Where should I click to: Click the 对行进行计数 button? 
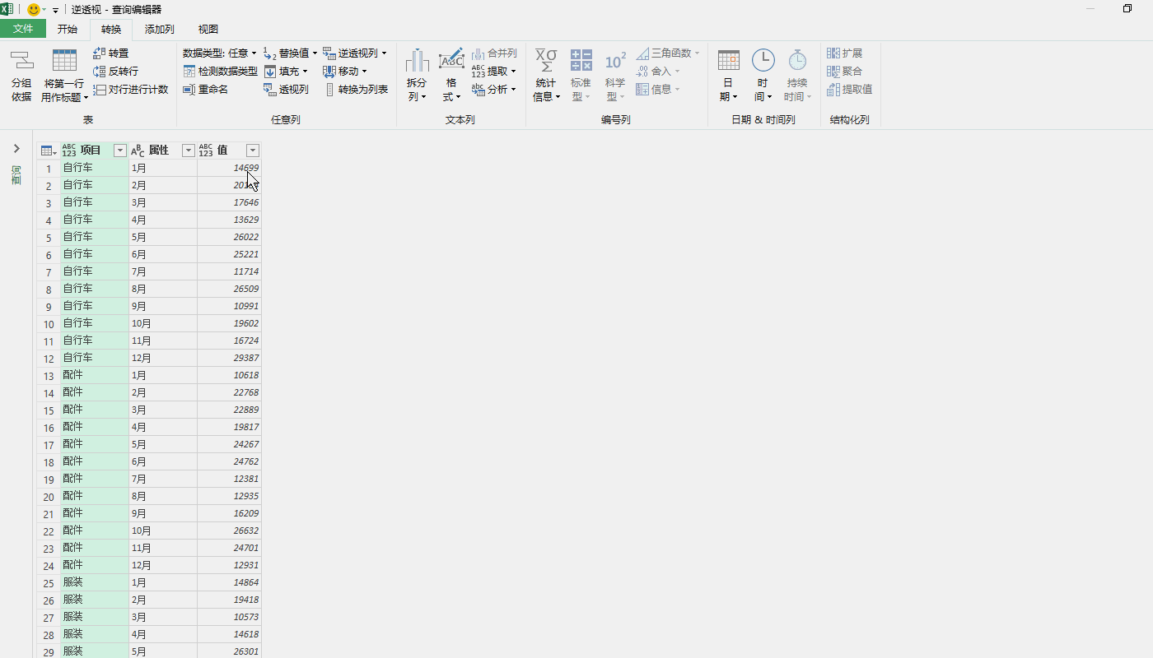click(x=130, y=89)
